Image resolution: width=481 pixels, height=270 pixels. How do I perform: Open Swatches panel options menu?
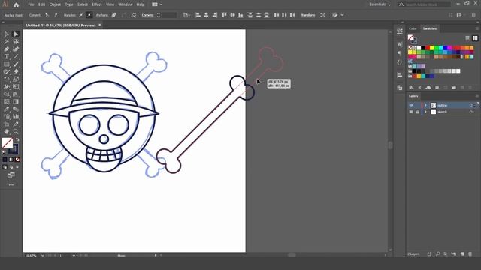(x=477, y=28)
